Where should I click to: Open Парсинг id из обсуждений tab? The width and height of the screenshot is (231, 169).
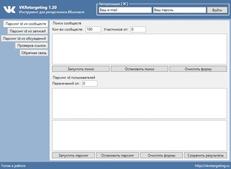click(x=24, y=39)
